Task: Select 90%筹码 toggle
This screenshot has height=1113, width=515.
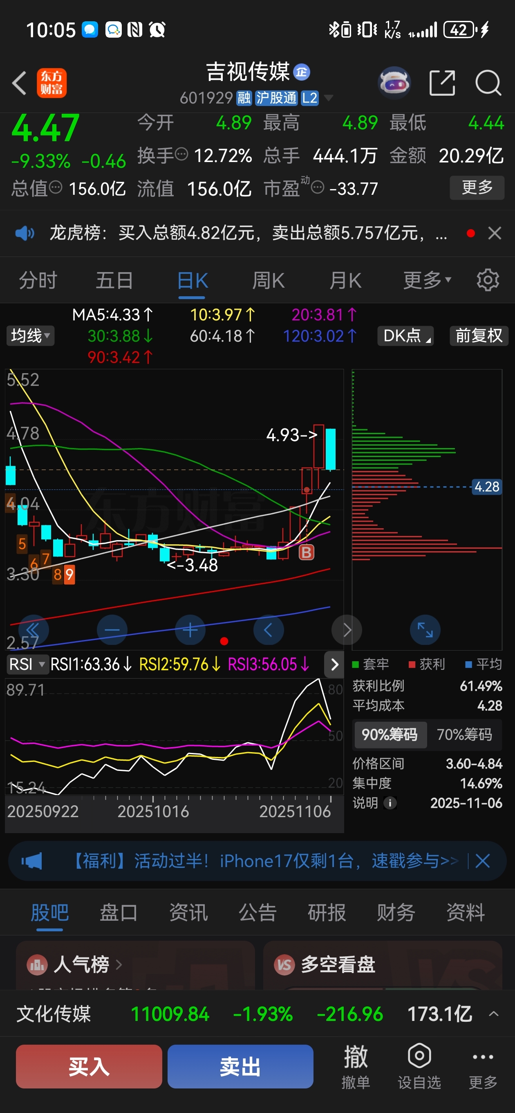Action: pyautogui.click(x=390, y=734)
